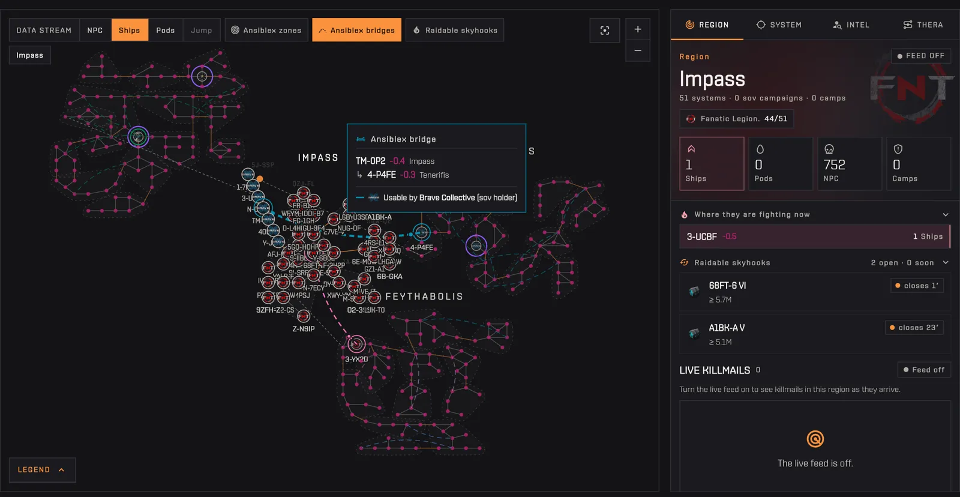Click the Z-N9IP system label on map

click(304, 329)
